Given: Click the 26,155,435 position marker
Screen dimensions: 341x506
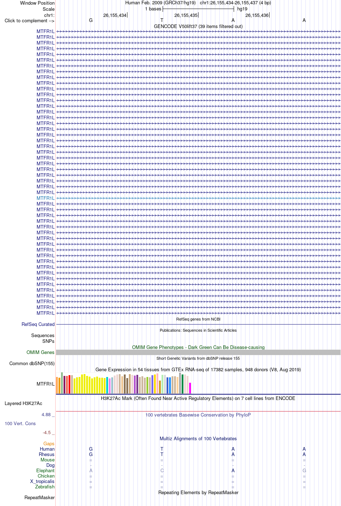Looking at the screenshot, I should (186, 15).
